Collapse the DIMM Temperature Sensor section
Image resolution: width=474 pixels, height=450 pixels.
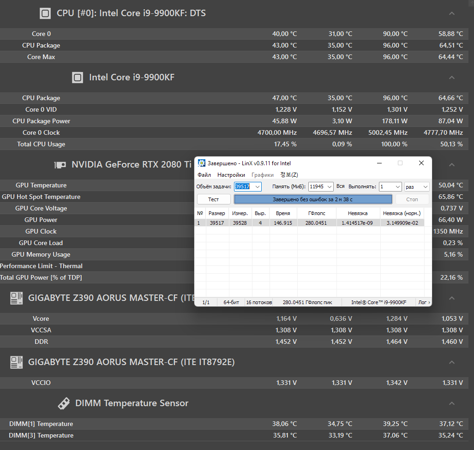pyautogui.click(x=452, y=403)
